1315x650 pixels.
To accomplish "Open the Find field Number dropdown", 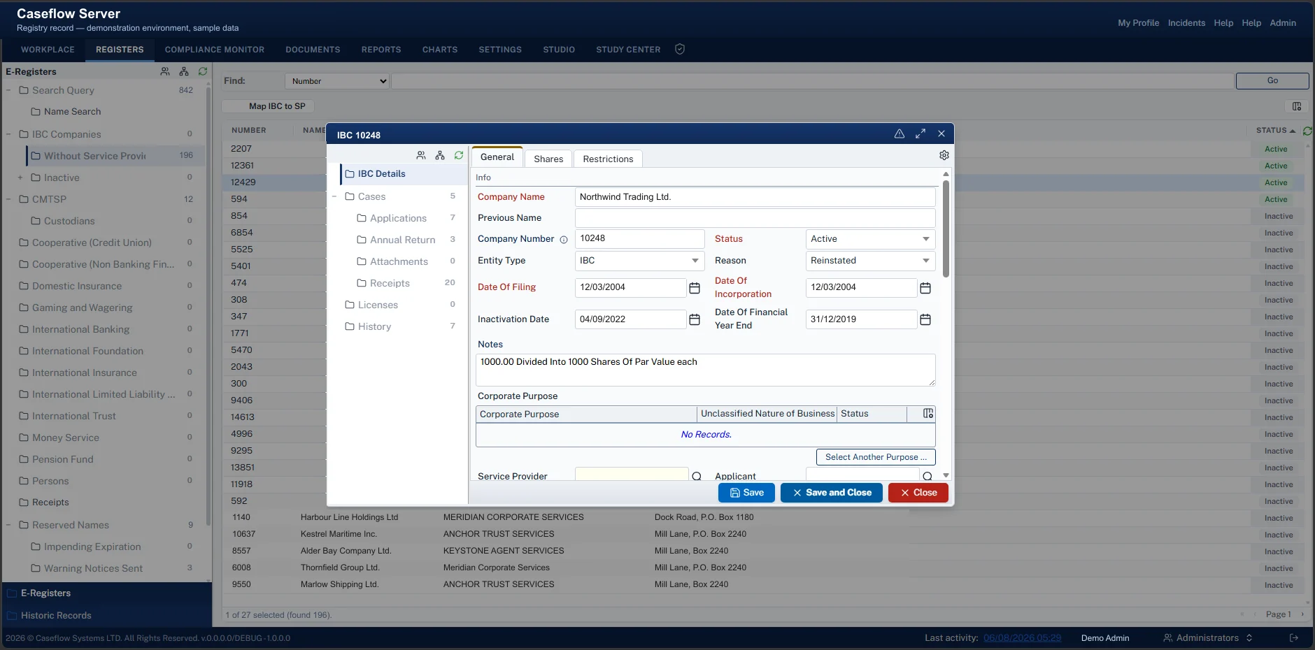I will [337, 81].
